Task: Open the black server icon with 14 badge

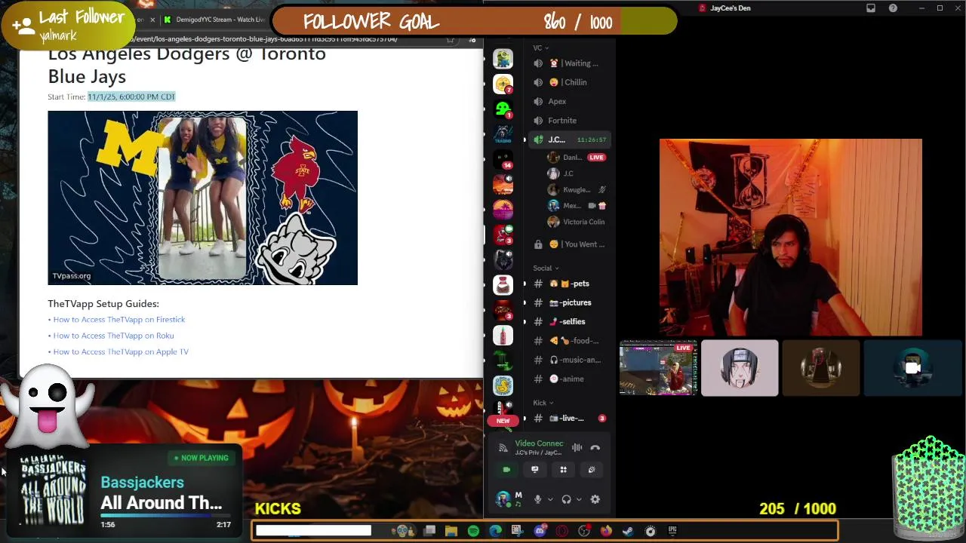Action: click(503, 159)
